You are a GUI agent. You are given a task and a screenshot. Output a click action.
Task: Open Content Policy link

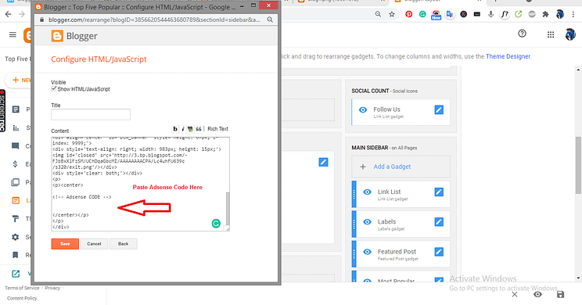[x=22, y=298]
